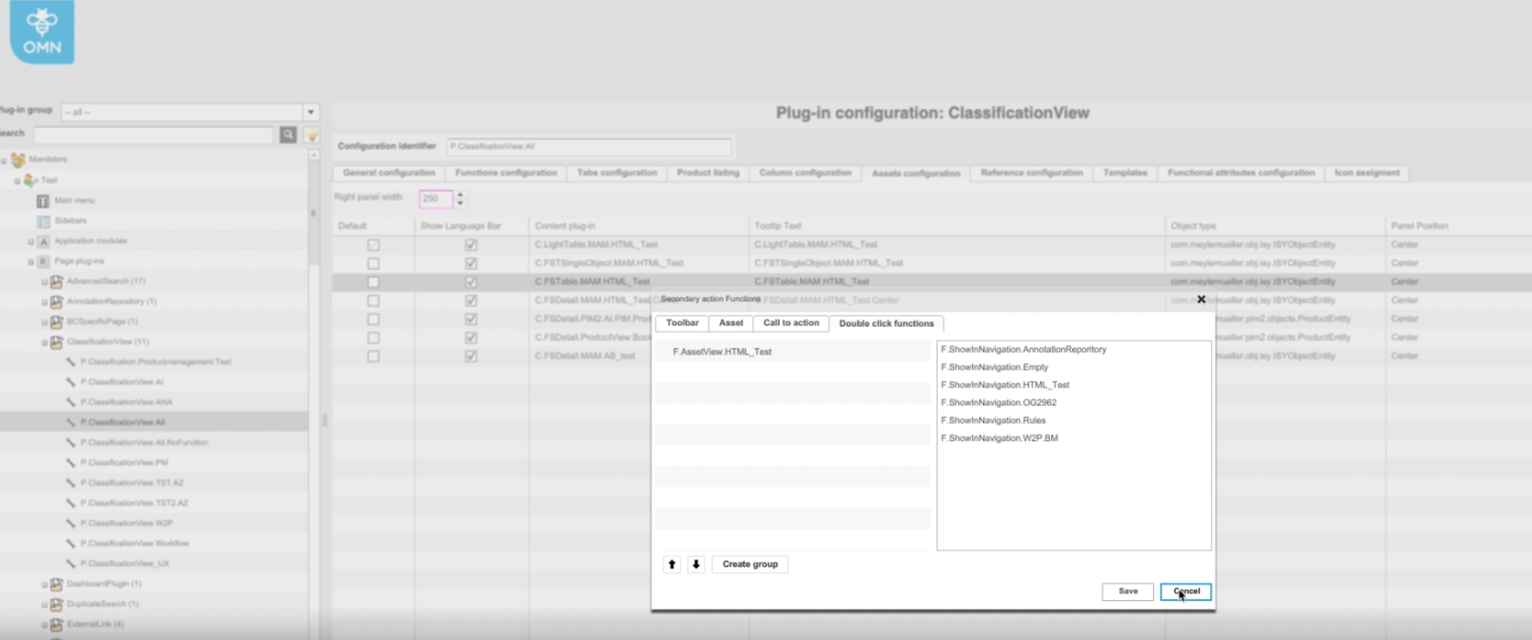Open the Functions configuration tab

point(505,173)
